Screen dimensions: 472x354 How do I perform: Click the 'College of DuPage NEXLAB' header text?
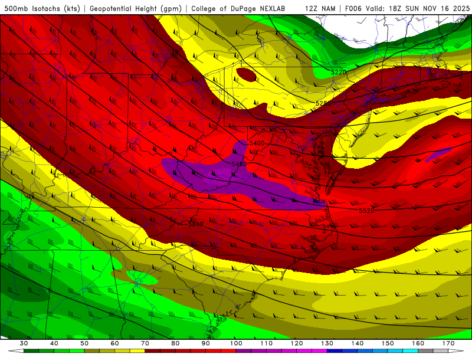[238, 8]
